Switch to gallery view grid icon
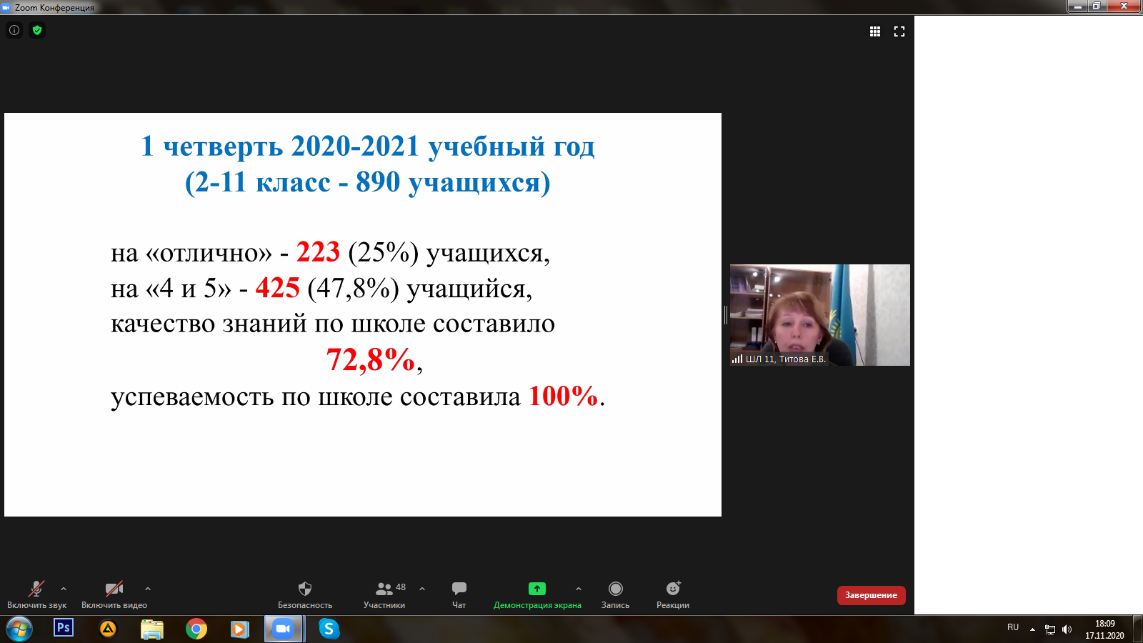This screenshot has height=643, width=1143. pos(875,31)
